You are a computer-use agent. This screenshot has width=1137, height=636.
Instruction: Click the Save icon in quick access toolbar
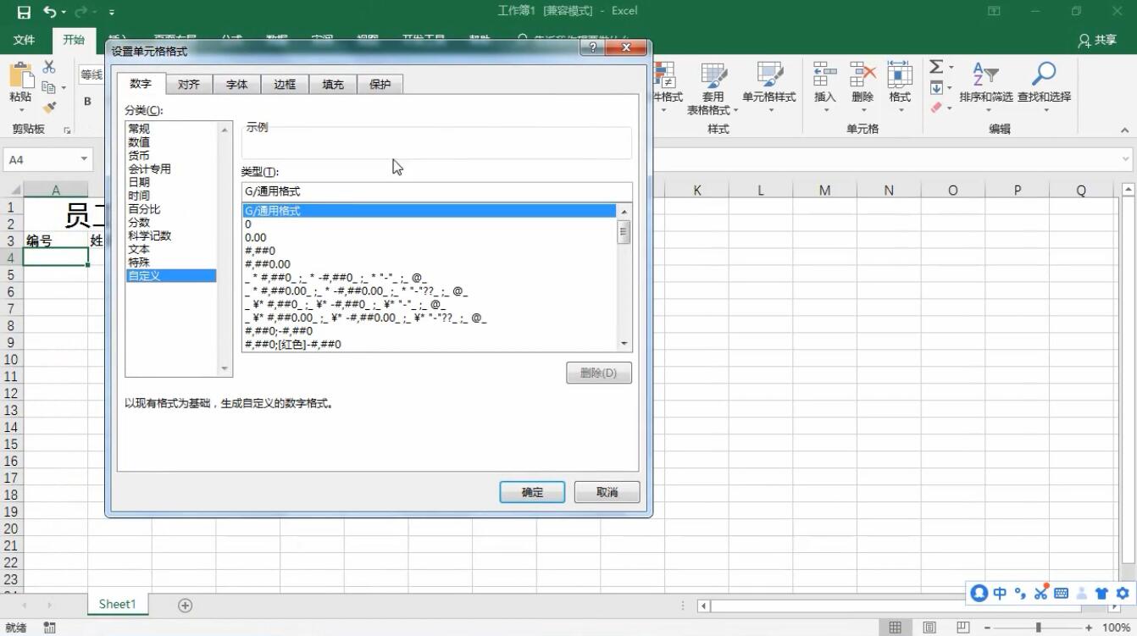pyautogui.click(x=24, y=12)
